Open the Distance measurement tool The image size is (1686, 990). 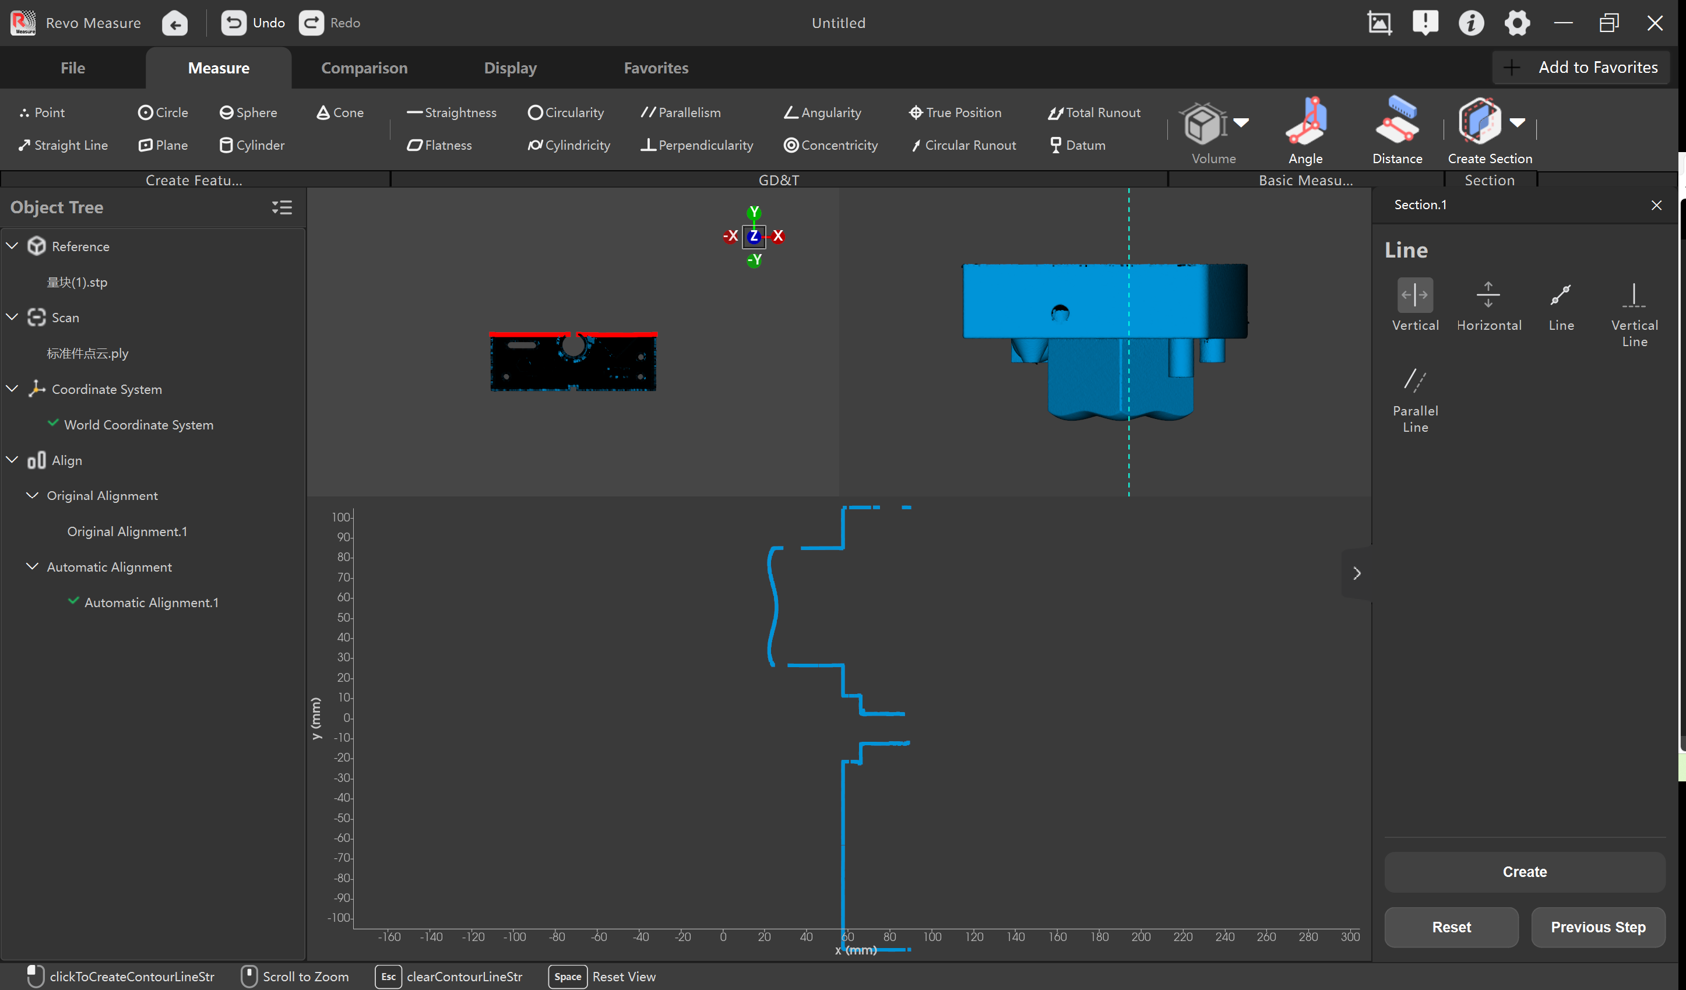point(1397,131)
